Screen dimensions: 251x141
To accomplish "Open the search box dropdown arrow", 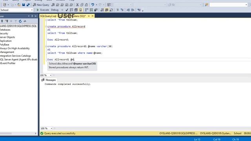I will [x=246, y=5].
